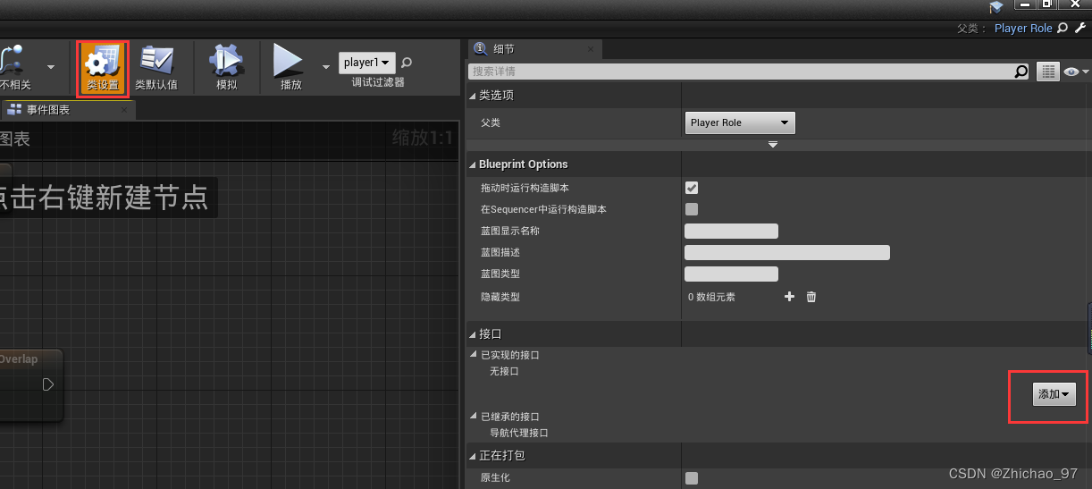Click wrench icon next to parent class
Viewport: 1092px width, 489px height.
tap(1080, 28)
